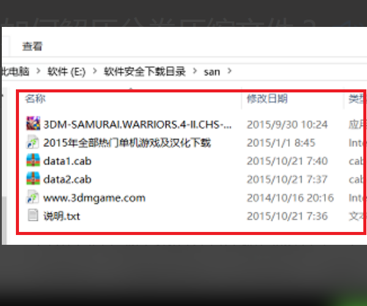Select the www.3dmgame.com file name

coord(94,198)
